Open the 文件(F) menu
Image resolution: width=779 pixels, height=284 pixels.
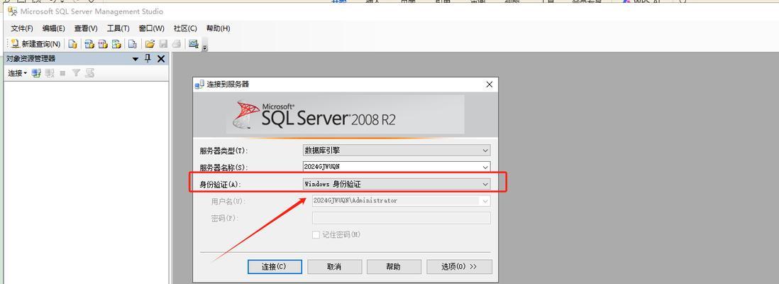click(22, 28)
